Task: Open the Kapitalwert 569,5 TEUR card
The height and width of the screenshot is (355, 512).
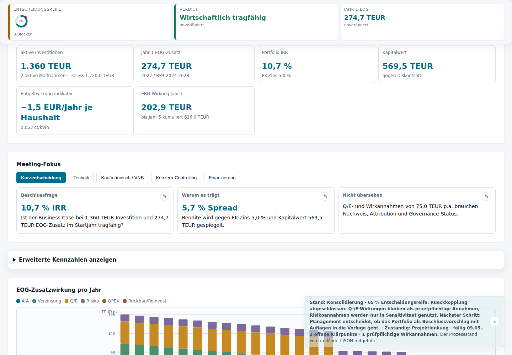Action: (x=437, y=64)
